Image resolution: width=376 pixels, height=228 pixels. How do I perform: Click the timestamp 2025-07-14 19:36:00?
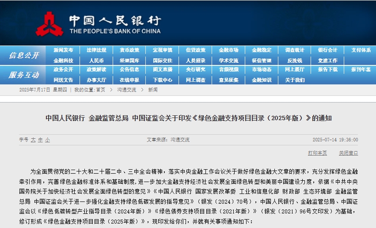tap(335, 140)
